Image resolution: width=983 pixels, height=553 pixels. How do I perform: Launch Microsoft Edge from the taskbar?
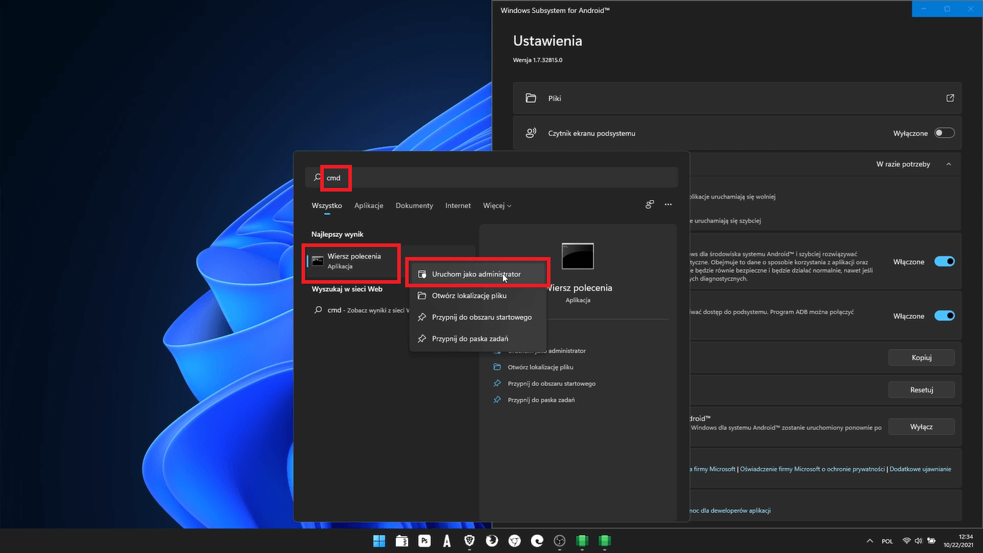(538, 541)
